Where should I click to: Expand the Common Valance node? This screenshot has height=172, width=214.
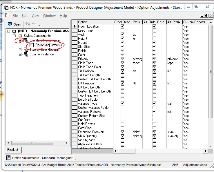pos(20,54)
